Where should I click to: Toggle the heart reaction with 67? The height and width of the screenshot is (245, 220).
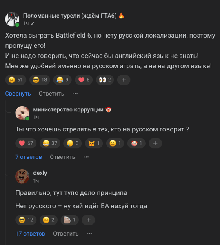(26, 143)
